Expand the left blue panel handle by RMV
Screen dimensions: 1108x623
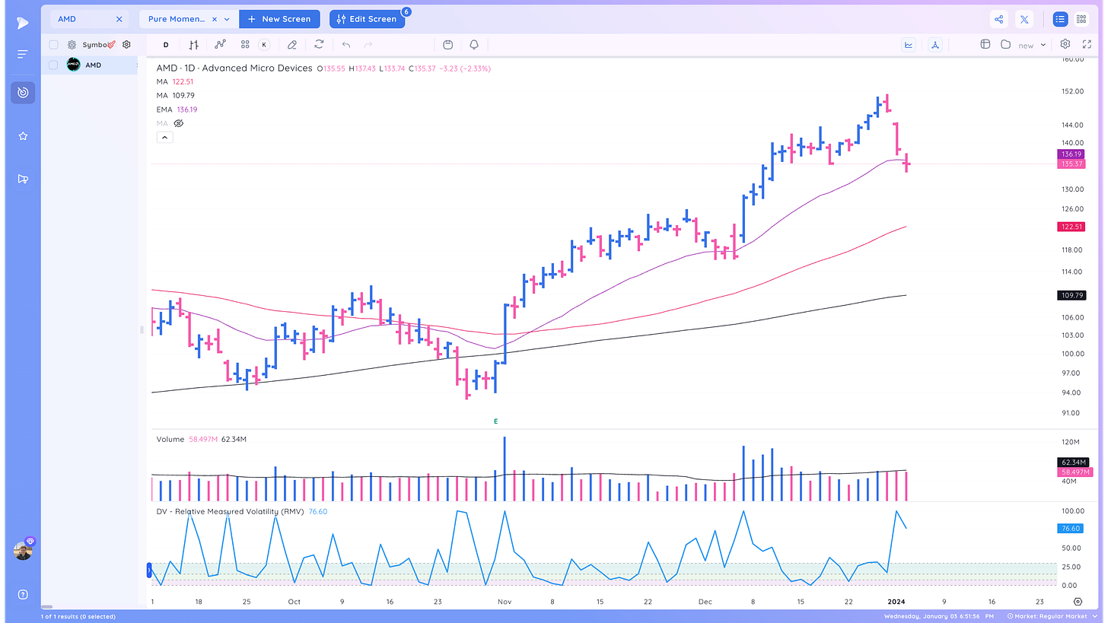(x=149, y=570)
